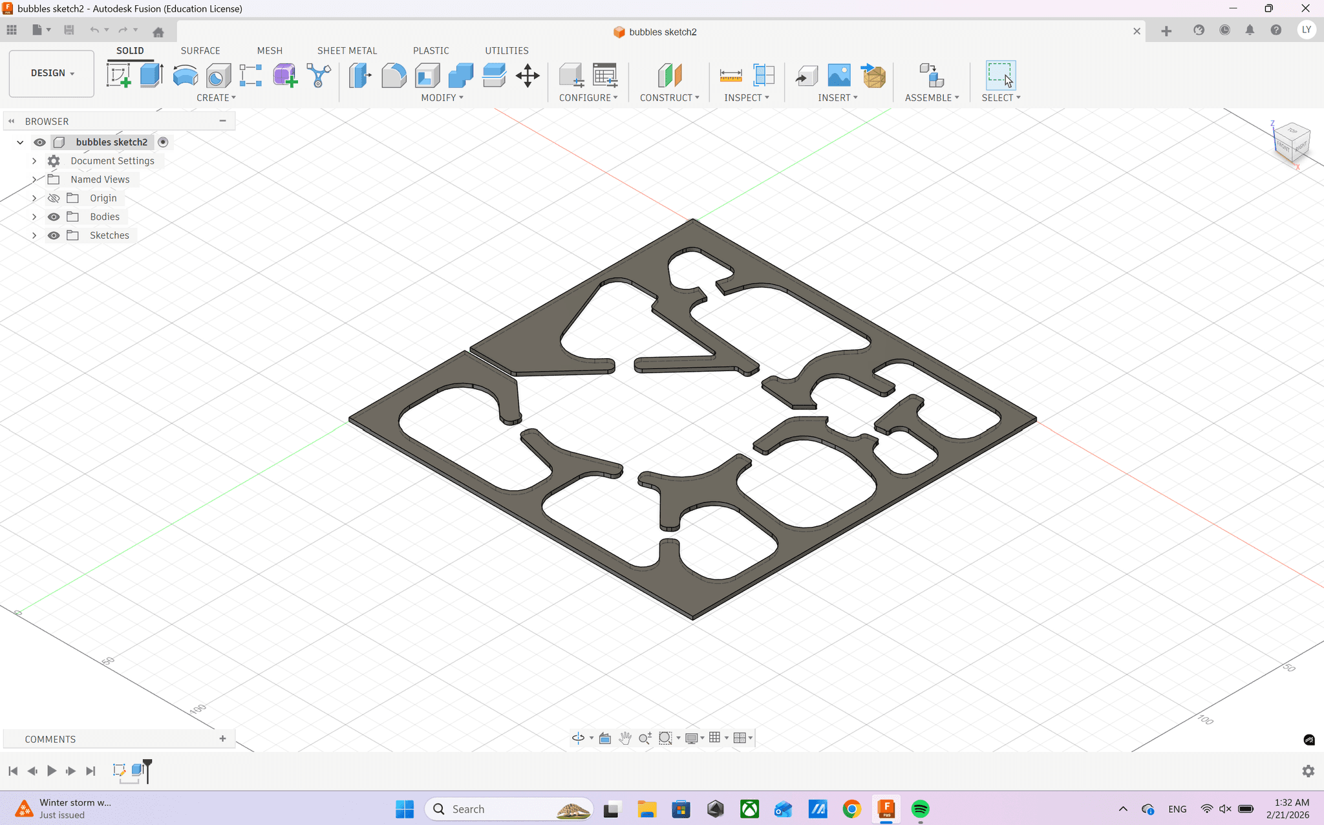The width and height of the screenshot is (1324, 825).
Task: Select the Create Sketch tool
Action: point(118,75)
